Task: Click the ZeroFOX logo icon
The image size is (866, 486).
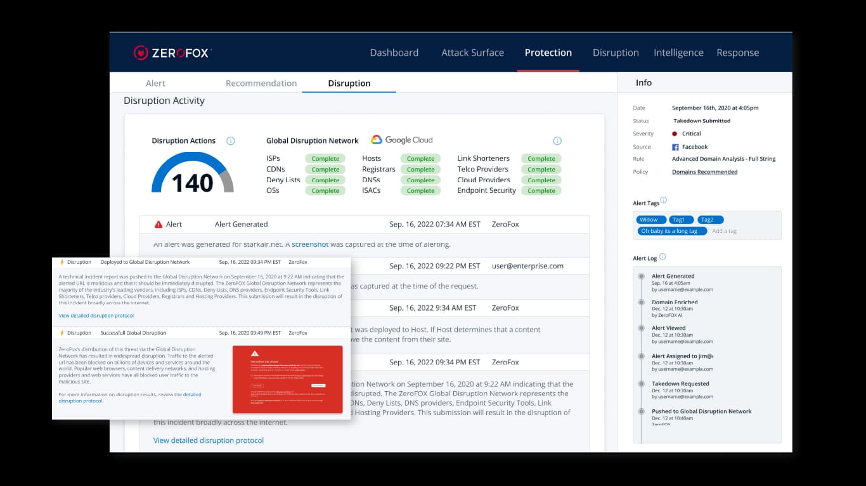Action: coord(142,52)
